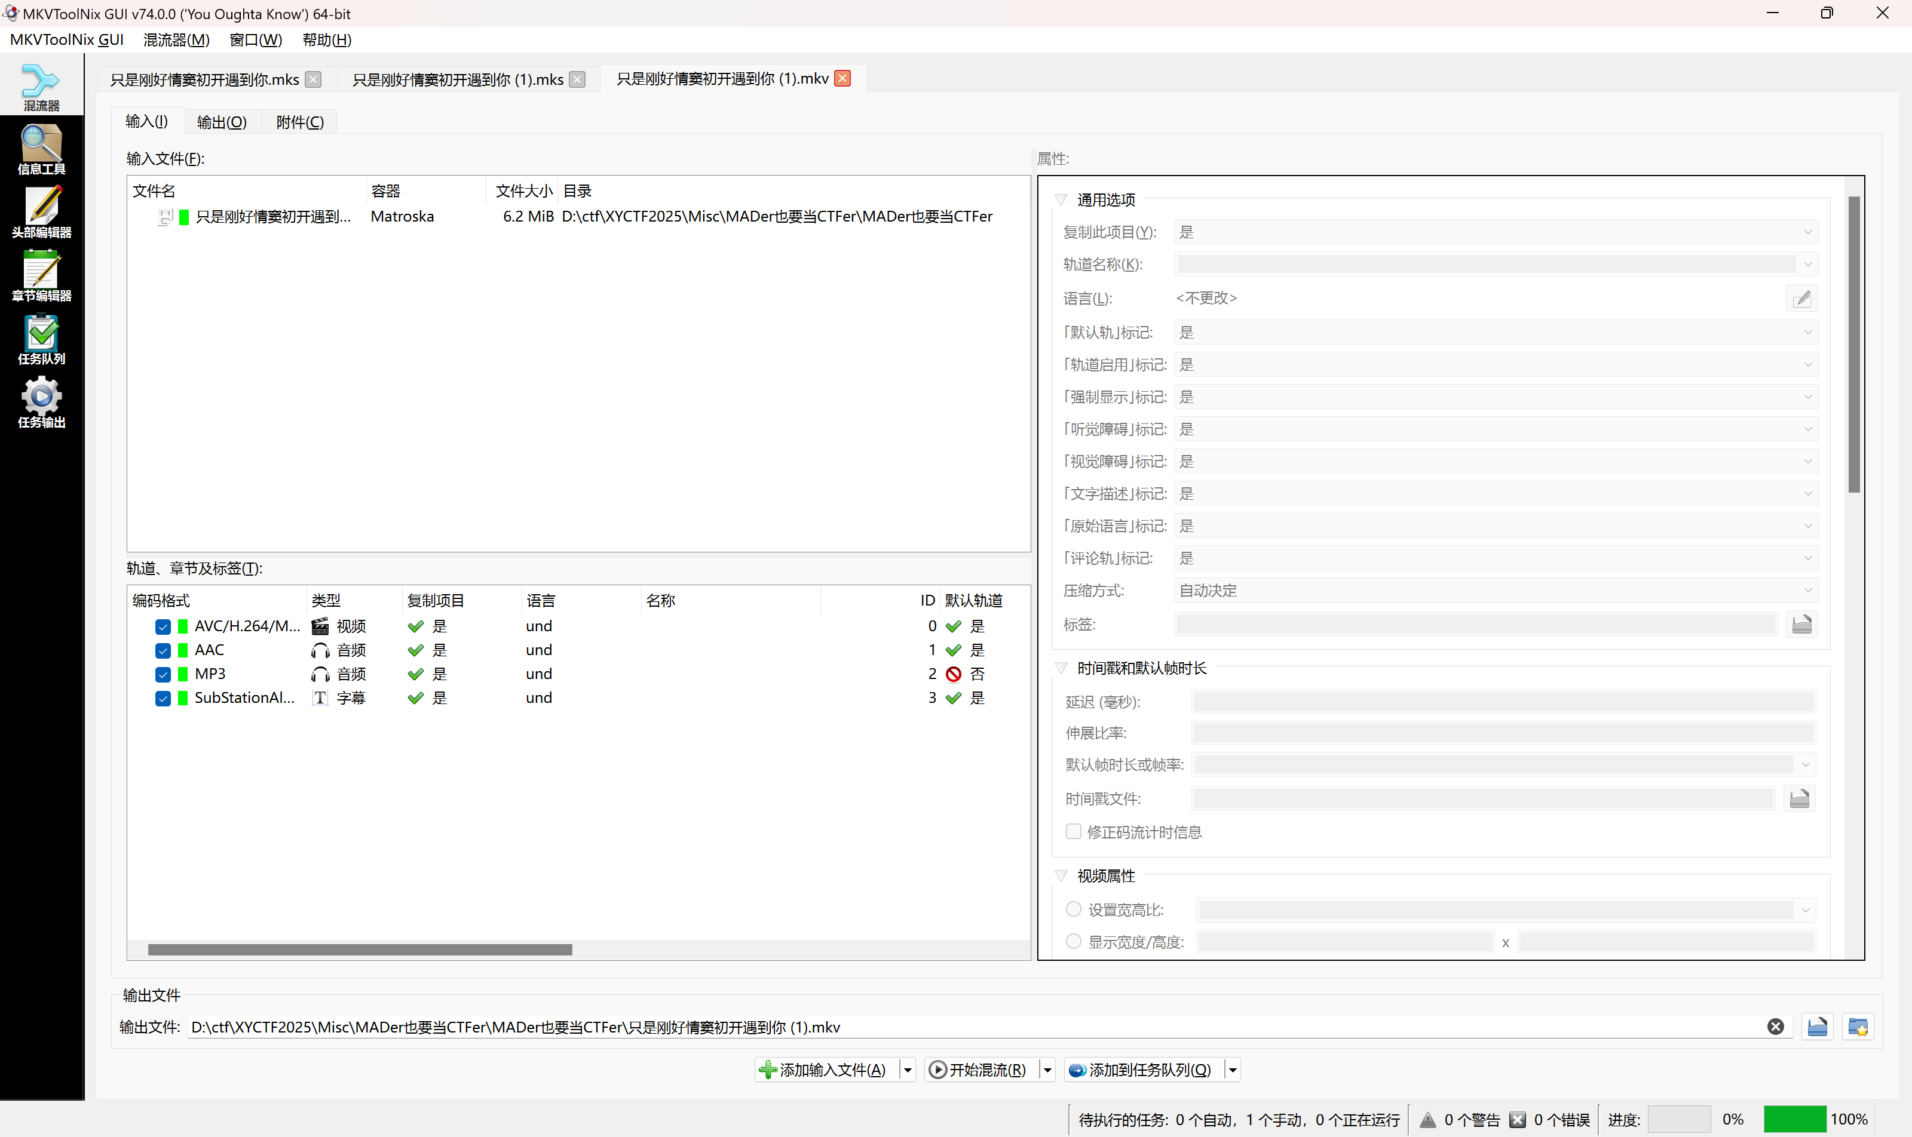This screenshot has height=1137, width=1912.
Task: Open dropdown arrow beside 开始混流 button
Action: click(1047, 1070)
